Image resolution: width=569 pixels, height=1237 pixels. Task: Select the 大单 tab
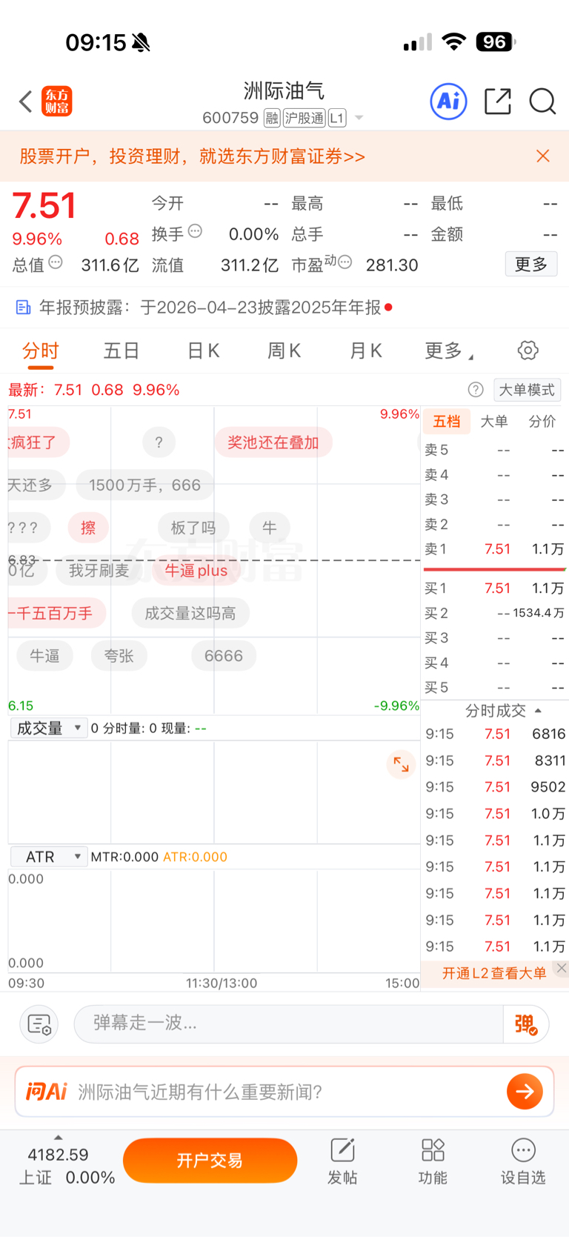[x=494, y=421]
